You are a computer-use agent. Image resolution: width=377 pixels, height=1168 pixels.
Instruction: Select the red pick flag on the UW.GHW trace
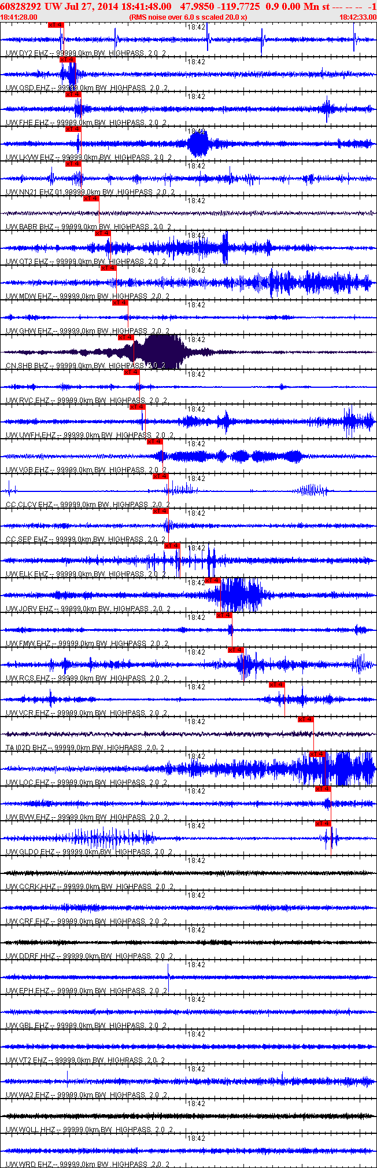tap(120, 303)
